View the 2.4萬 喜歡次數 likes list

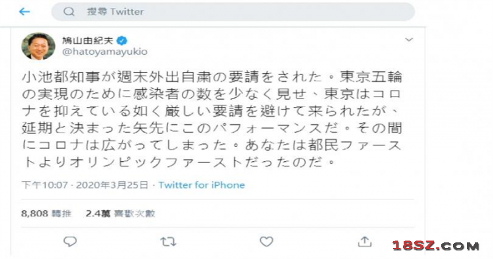120,213
